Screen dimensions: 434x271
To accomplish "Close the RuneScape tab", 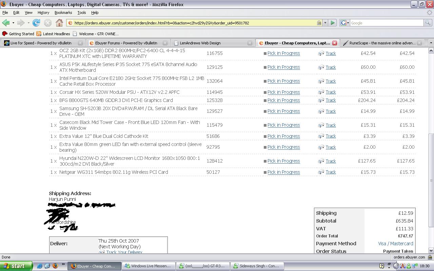I will (x=419, y=43).
